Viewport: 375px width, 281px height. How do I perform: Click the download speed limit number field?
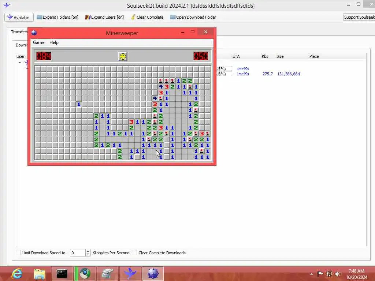coord(78,252)
